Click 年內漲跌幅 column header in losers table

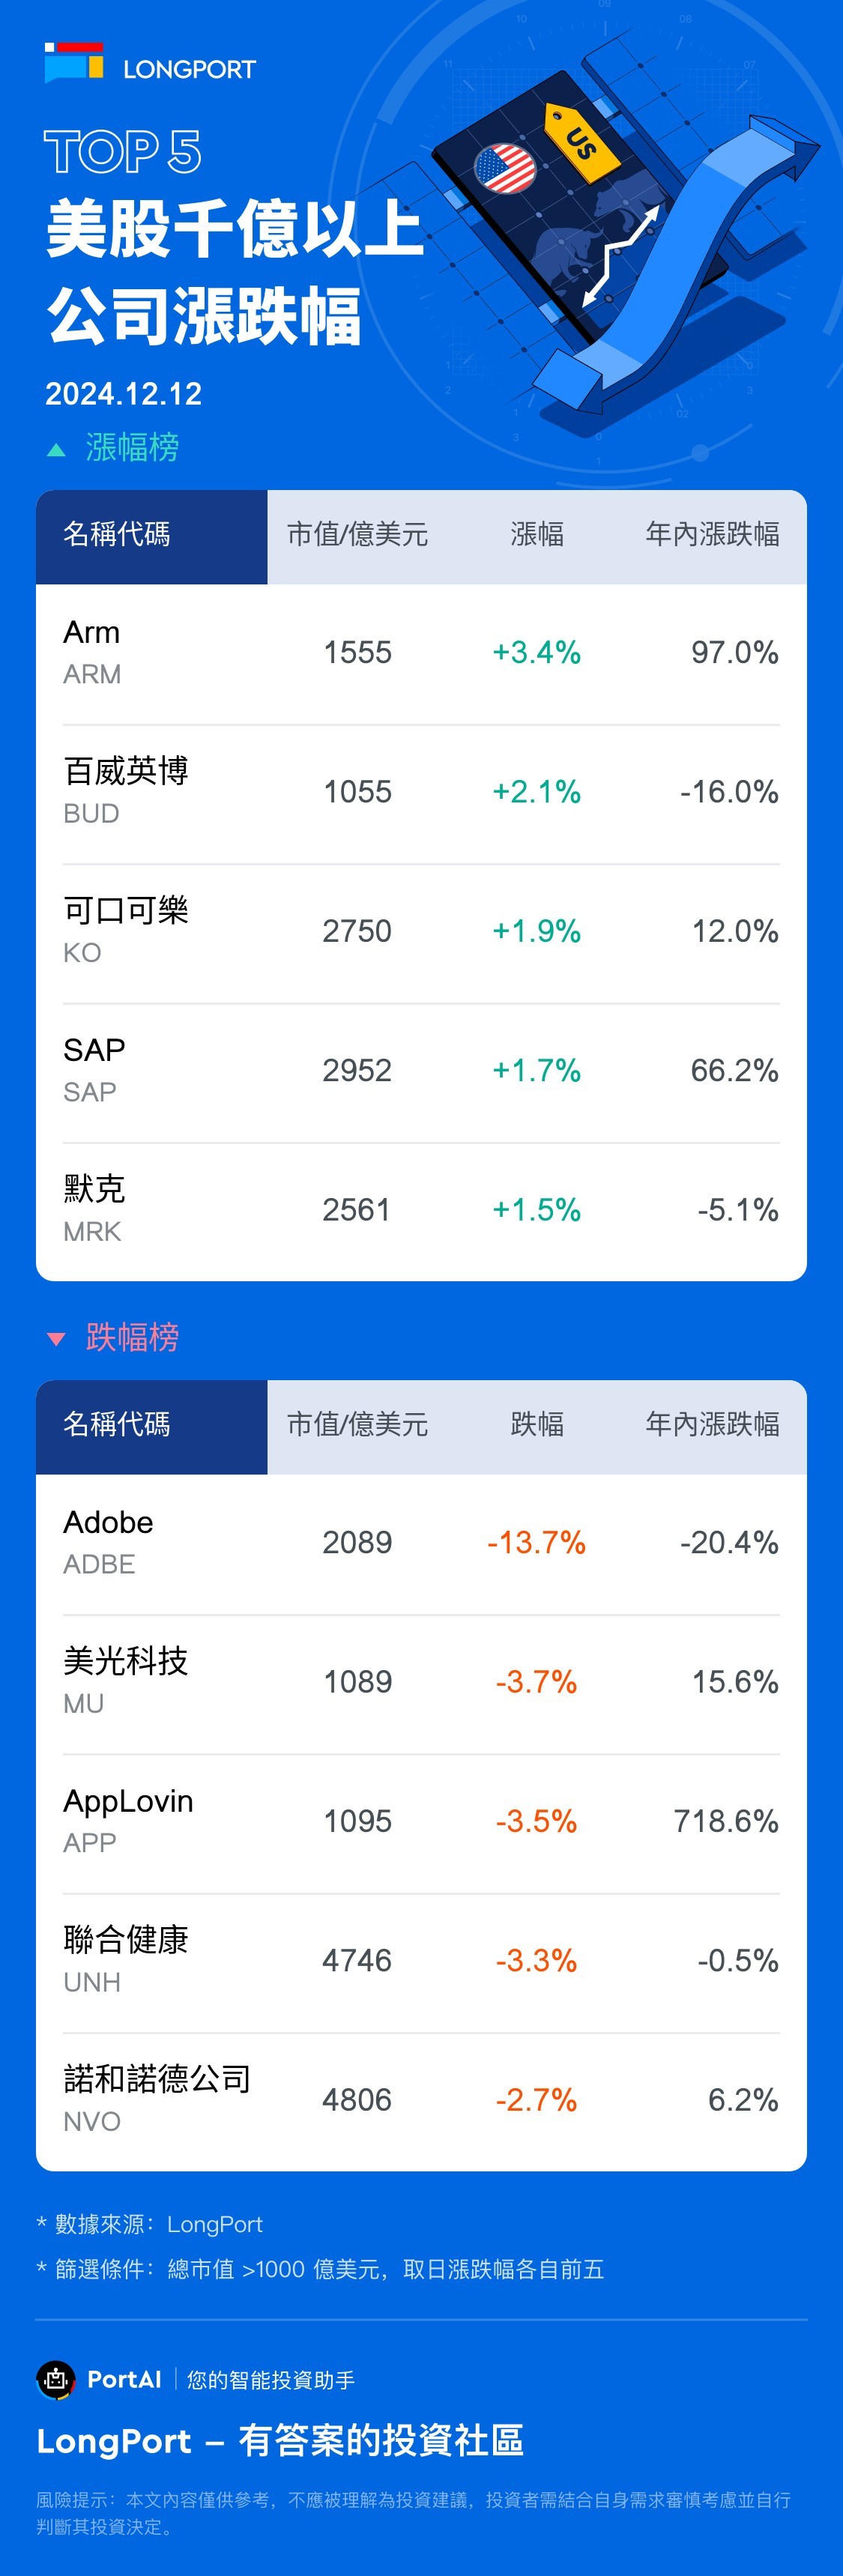coord(712,1424)
